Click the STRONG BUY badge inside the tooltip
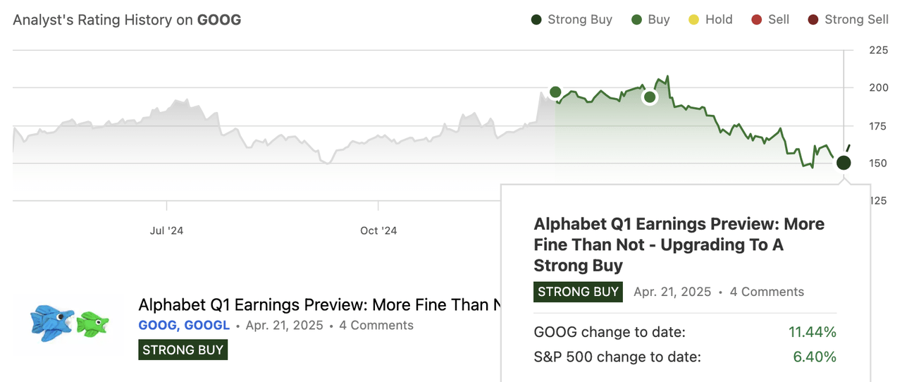 tap(578, 292)
